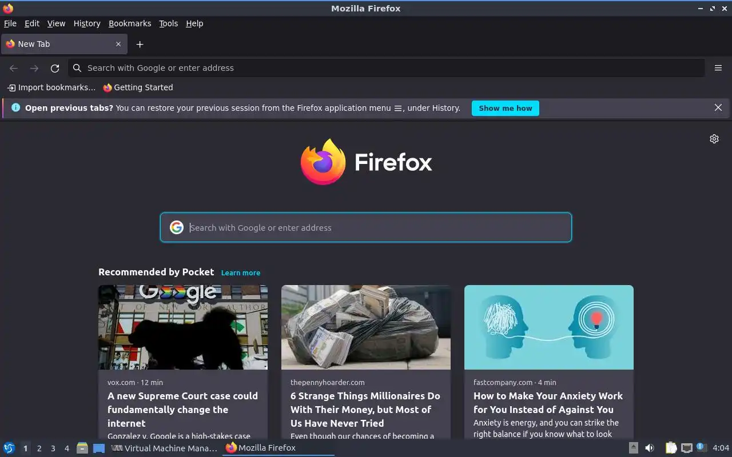
Task: Click the magnifier icon in the address bar
Action: 77,68
